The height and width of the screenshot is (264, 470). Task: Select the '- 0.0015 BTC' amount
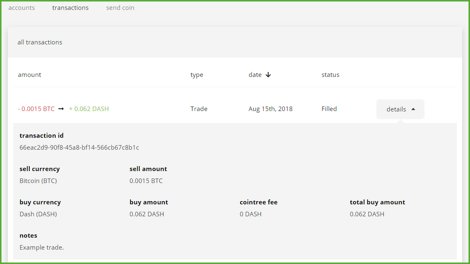[36, 109]
